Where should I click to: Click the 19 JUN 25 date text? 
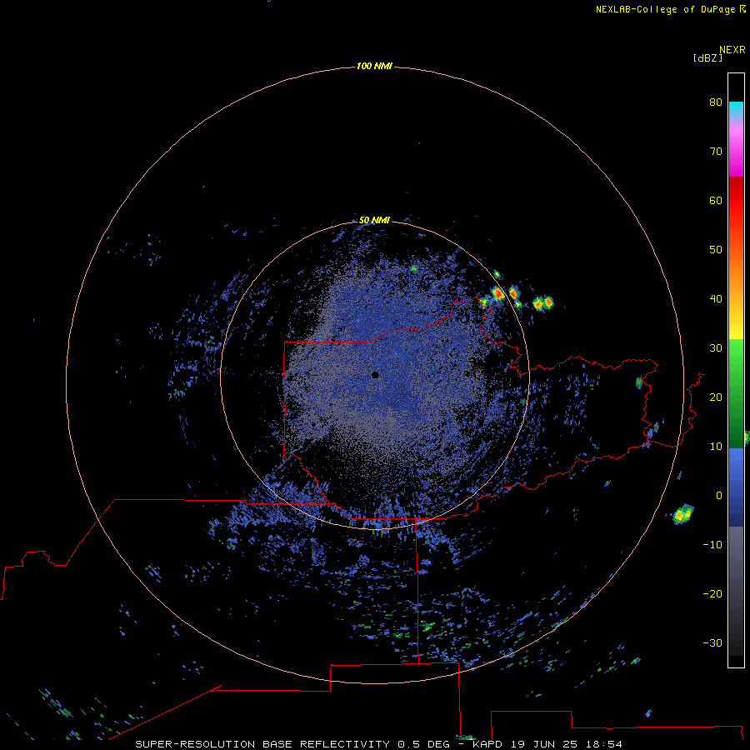pyautogui.click(x=544, y=744)
